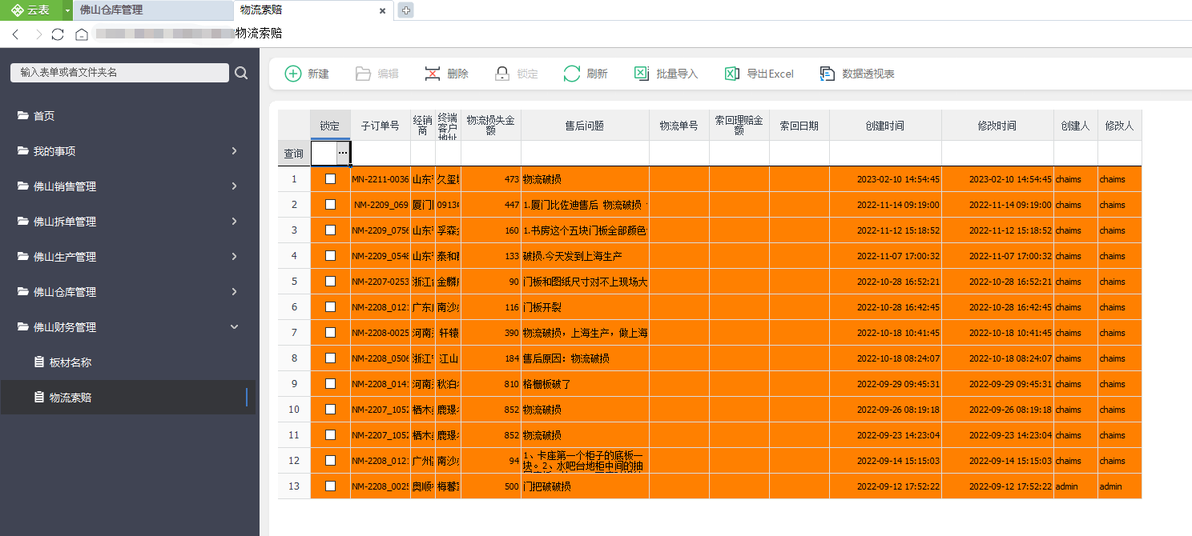Image resolution: width=1192 pixels, height=536 pixels.
Task: Click the 删除 icon
Action: [433, 74]
